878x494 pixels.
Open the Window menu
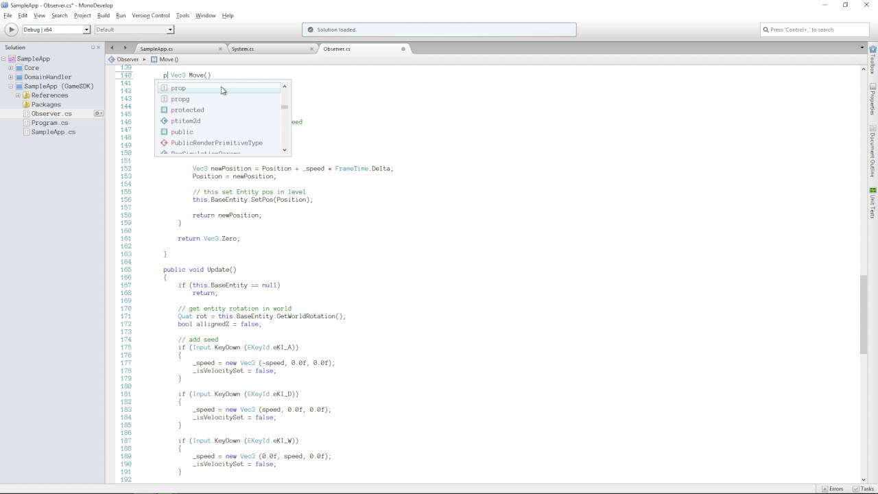click(205, 15)
